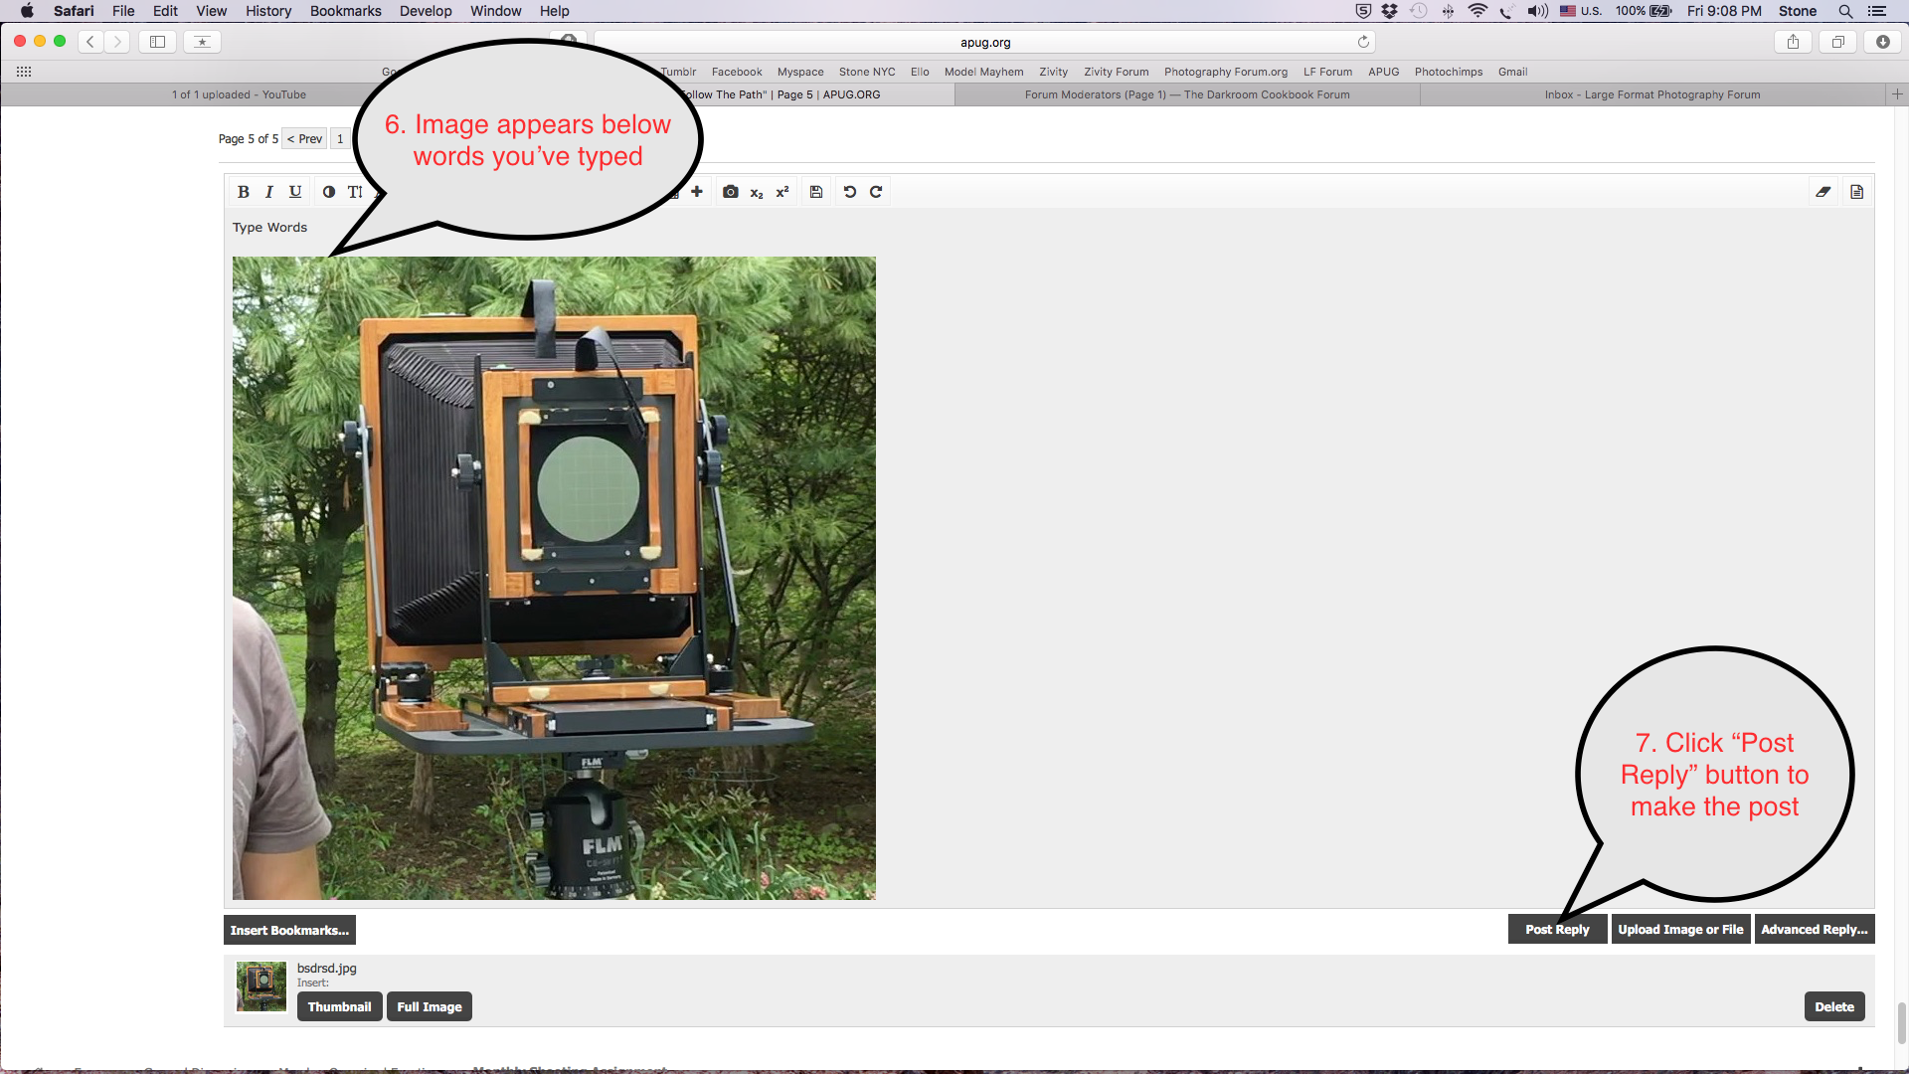Open the text size picker in the editor
Viewport: 1909px width, 1074px height.
357,191
